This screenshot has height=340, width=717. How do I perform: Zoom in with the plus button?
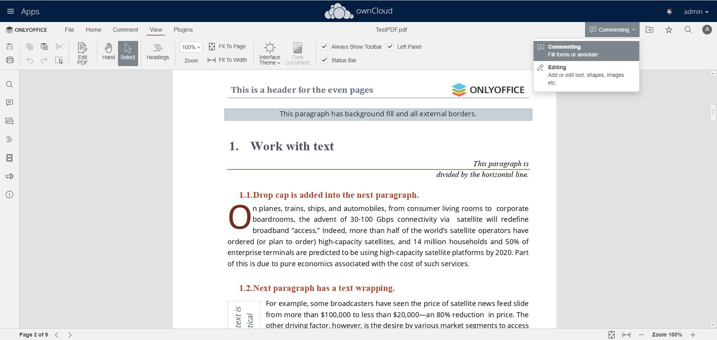(x=693, y=335)
